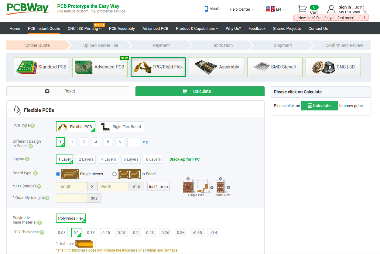
Task: Click the Reset button
Action: coord(68,91)
